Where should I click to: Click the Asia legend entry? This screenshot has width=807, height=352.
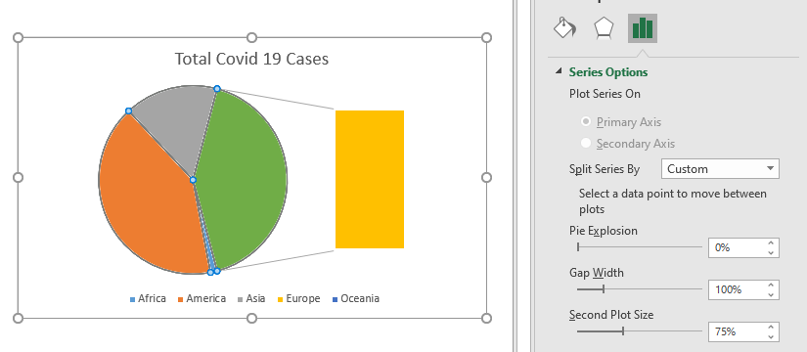[251, 298]
